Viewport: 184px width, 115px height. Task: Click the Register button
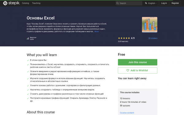click(x=175, y=3)
